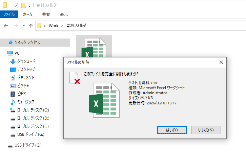246x152 pixels.
Task: Select ローカル ディスク (D:) drive
Action: coord(33,118)
